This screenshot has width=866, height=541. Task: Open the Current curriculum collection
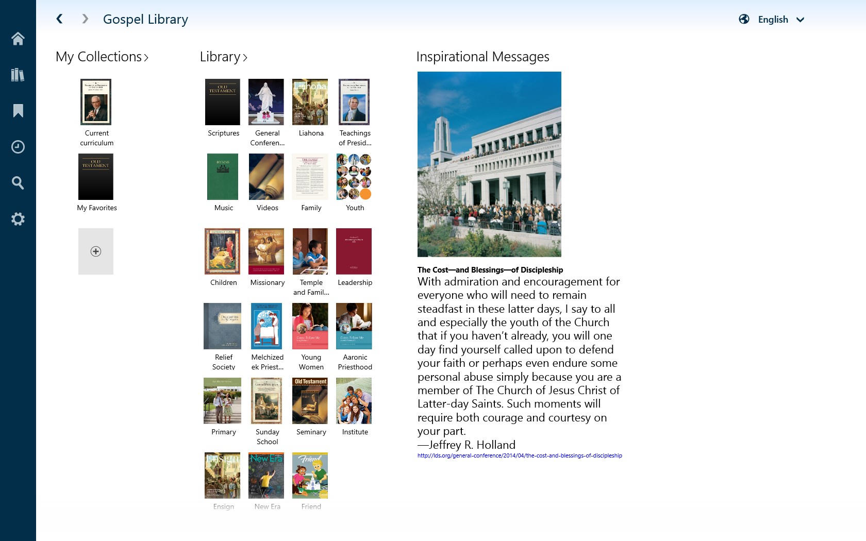coord(96,102)
